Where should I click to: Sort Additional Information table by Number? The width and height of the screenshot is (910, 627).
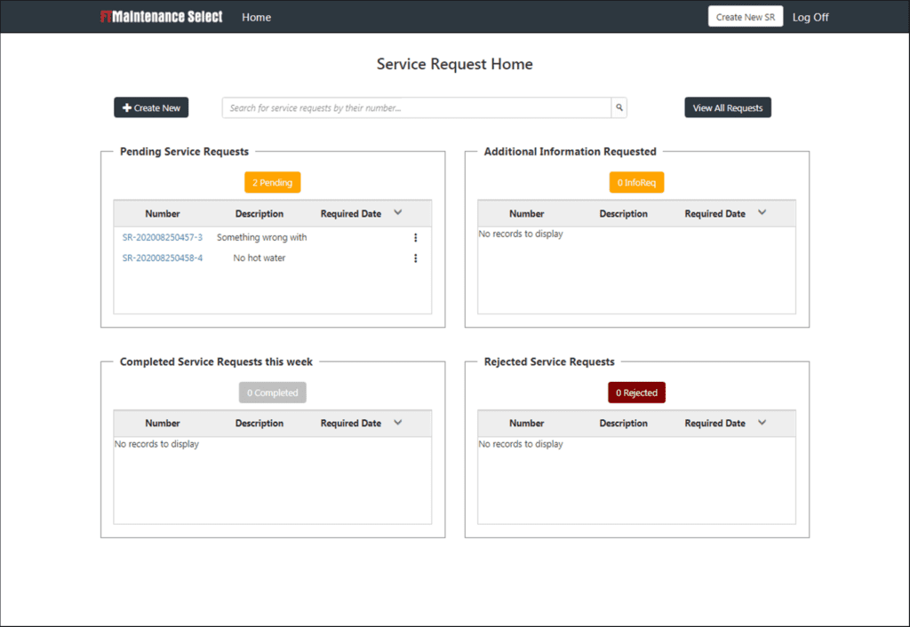pos(526,213)
